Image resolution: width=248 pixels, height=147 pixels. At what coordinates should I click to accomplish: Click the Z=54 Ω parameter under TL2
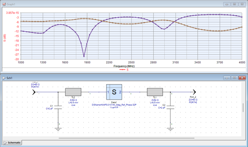pos(73,100)
